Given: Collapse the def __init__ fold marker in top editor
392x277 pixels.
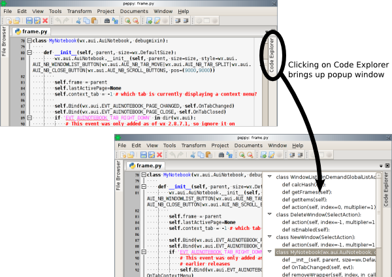Looking at the screenshot, I should (29, 52).
